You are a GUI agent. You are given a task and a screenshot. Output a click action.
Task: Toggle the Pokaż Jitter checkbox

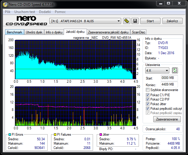(x=148, y=104)
